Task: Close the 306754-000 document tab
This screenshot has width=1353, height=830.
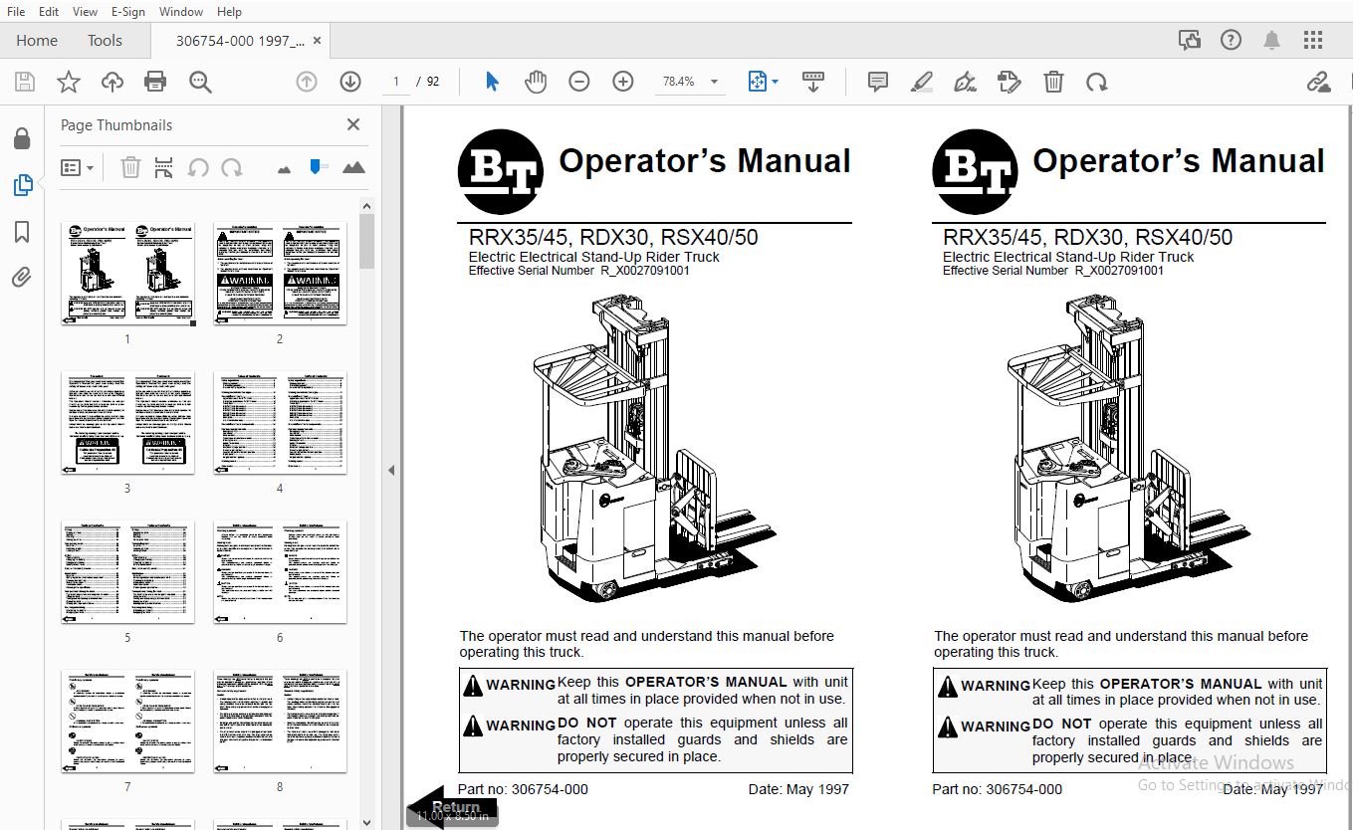Action: (318, 41)
